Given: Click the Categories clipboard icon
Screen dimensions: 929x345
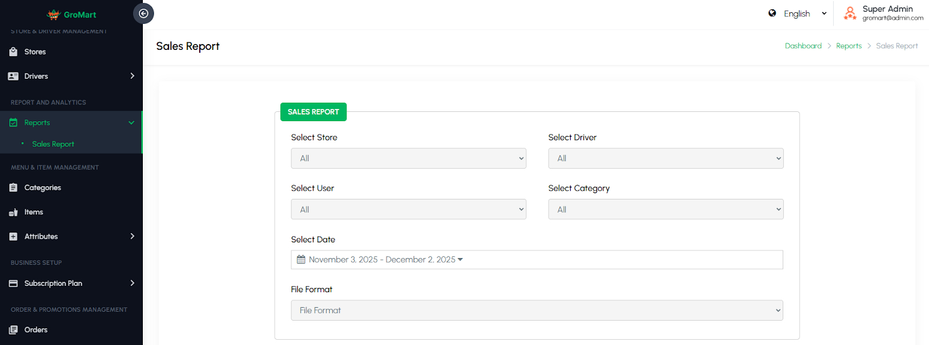Looking at the screenshot, I should (13, 188).
